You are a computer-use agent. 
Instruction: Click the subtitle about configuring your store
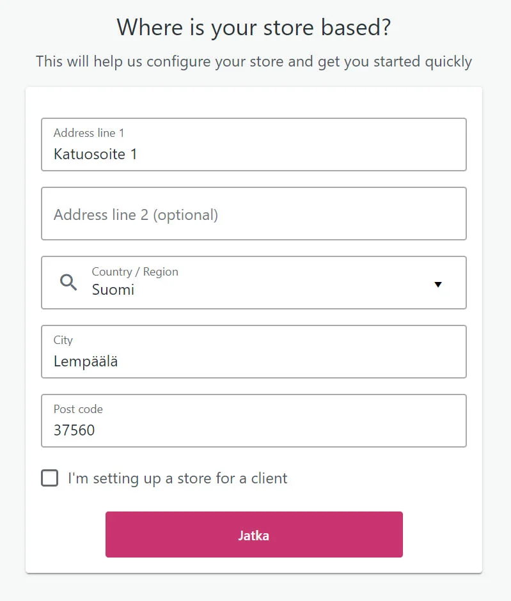click(x=254, y=62)
